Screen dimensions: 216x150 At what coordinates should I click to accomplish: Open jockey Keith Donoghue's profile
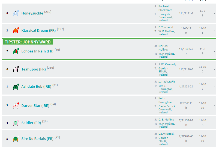[165, 100]
